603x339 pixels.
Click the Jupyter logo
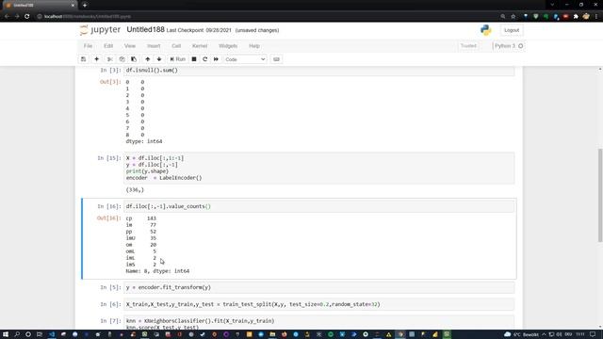100,30
